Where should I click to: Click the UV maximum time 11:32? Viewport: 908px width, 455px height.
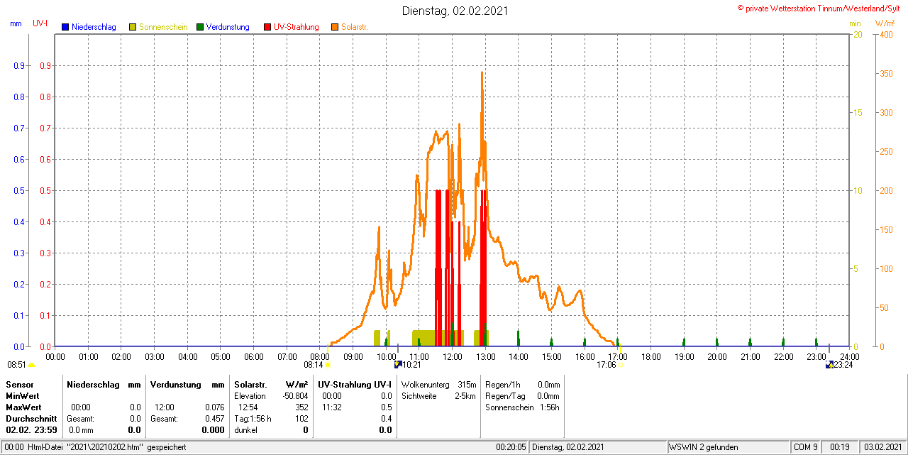coord(332,407)
